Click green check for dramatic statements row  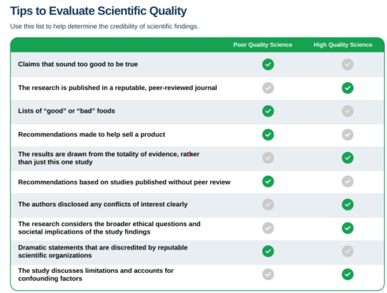pyautogui.click(x=268, y=252)
